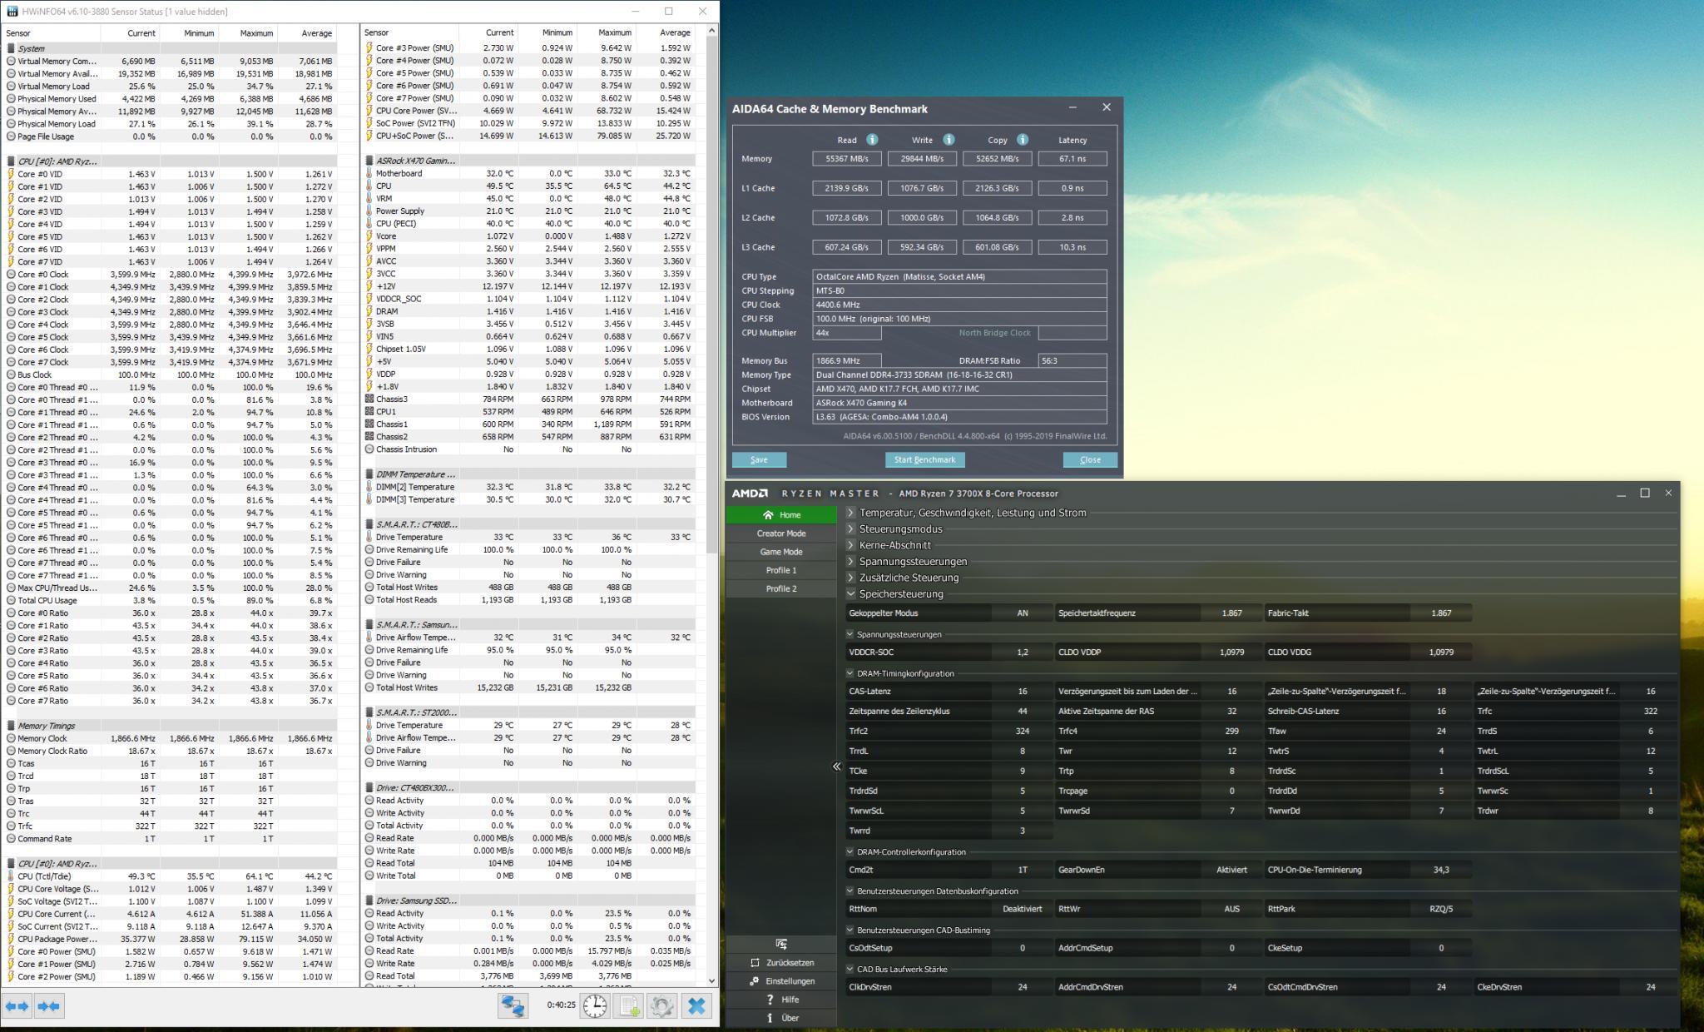This screenshot has width=1704, height=1032.
Task: Click Start Benchmark button
Action: pos(924,459)
